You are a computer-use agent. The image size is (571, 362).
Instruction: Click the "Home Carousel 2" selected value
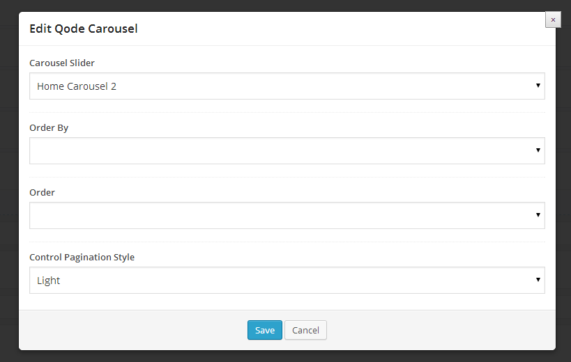pos(77,87)
